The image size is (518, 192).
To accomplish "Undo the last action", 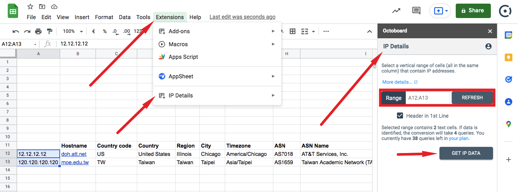I will point(16,31).
